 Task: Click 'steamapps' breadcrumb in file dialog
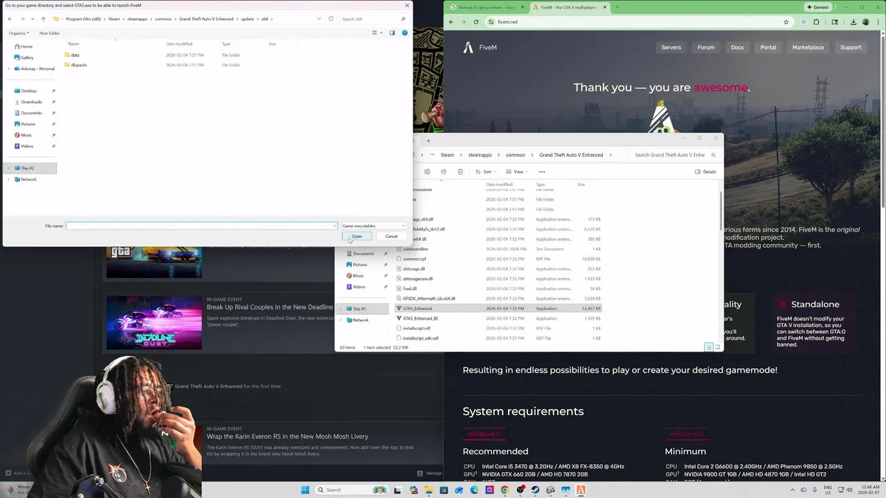pyautogui.click(x=137, y=19)
